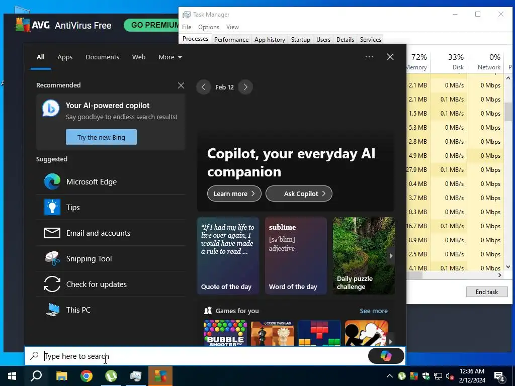Switch to AVG taskbar button
The height and width of the screenshot is (386, 515).
160,376
